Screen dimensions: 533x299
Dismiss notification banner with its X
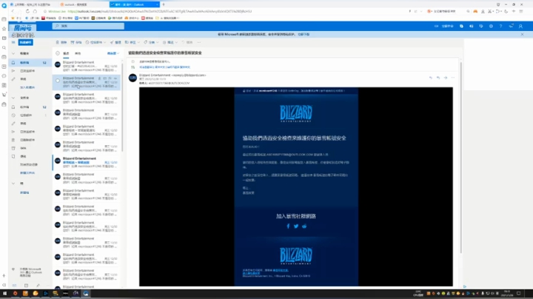click(x=522, y=34)
